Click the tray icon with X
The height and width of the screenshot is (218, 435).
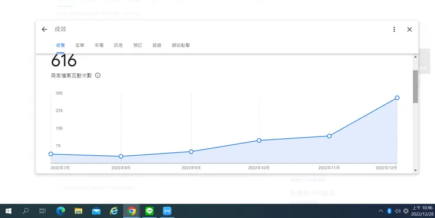406,211
